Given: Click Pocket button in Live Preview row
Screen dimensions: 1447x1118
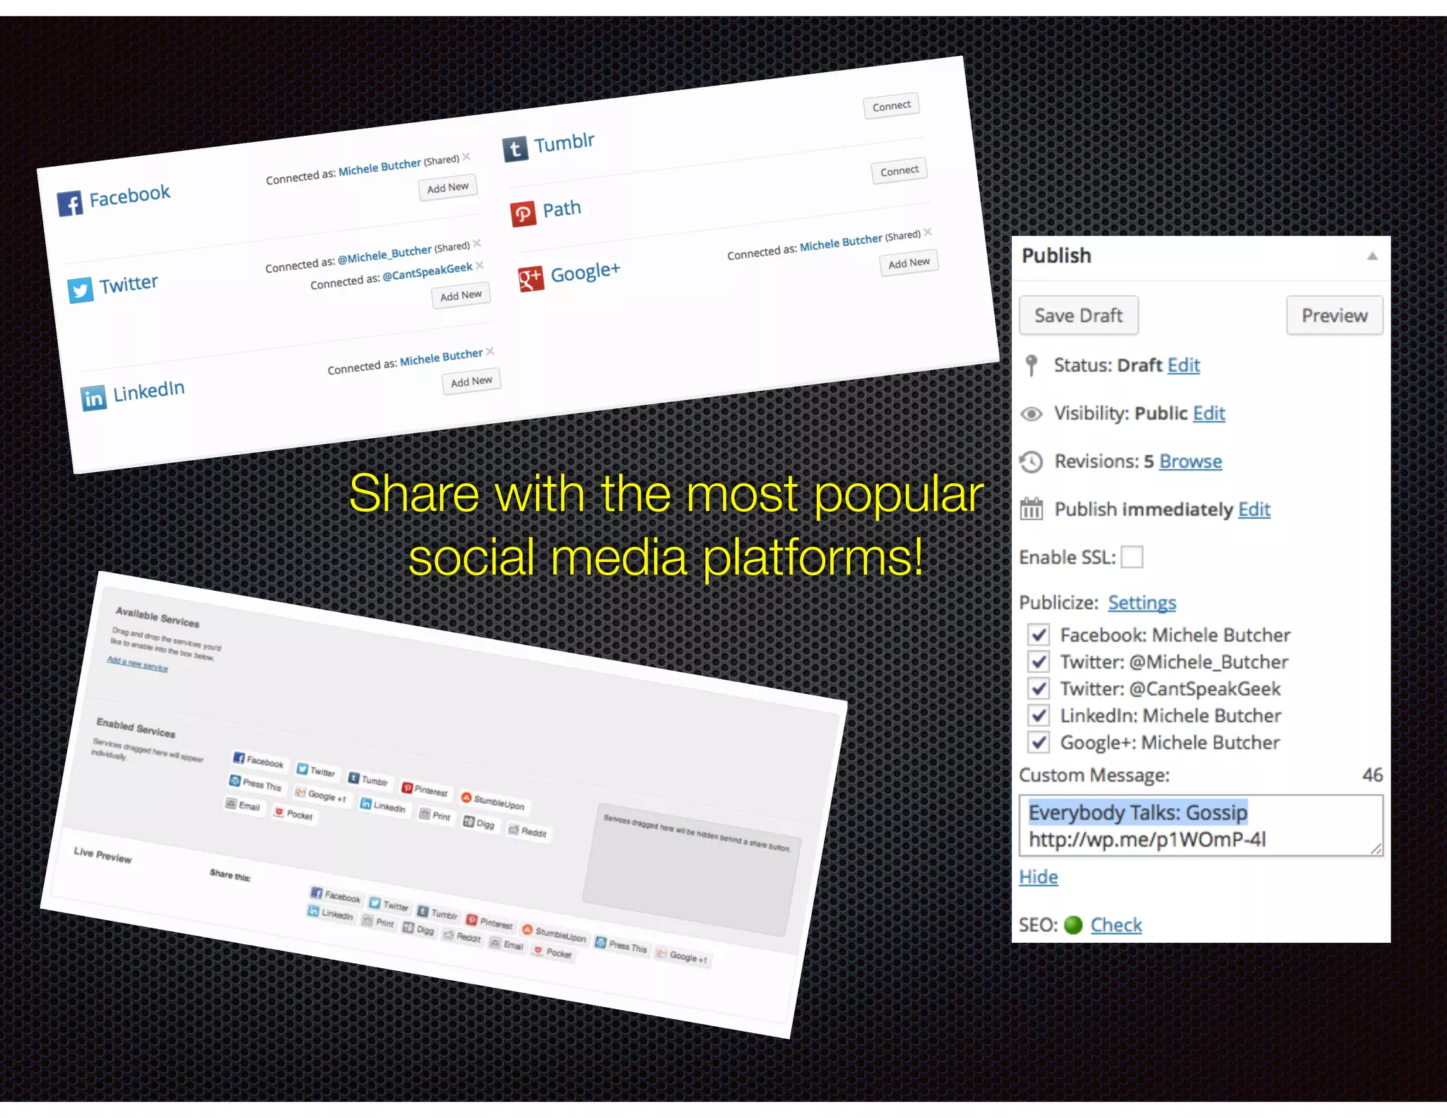Looking at the screenshot, I should click(553, 953).
